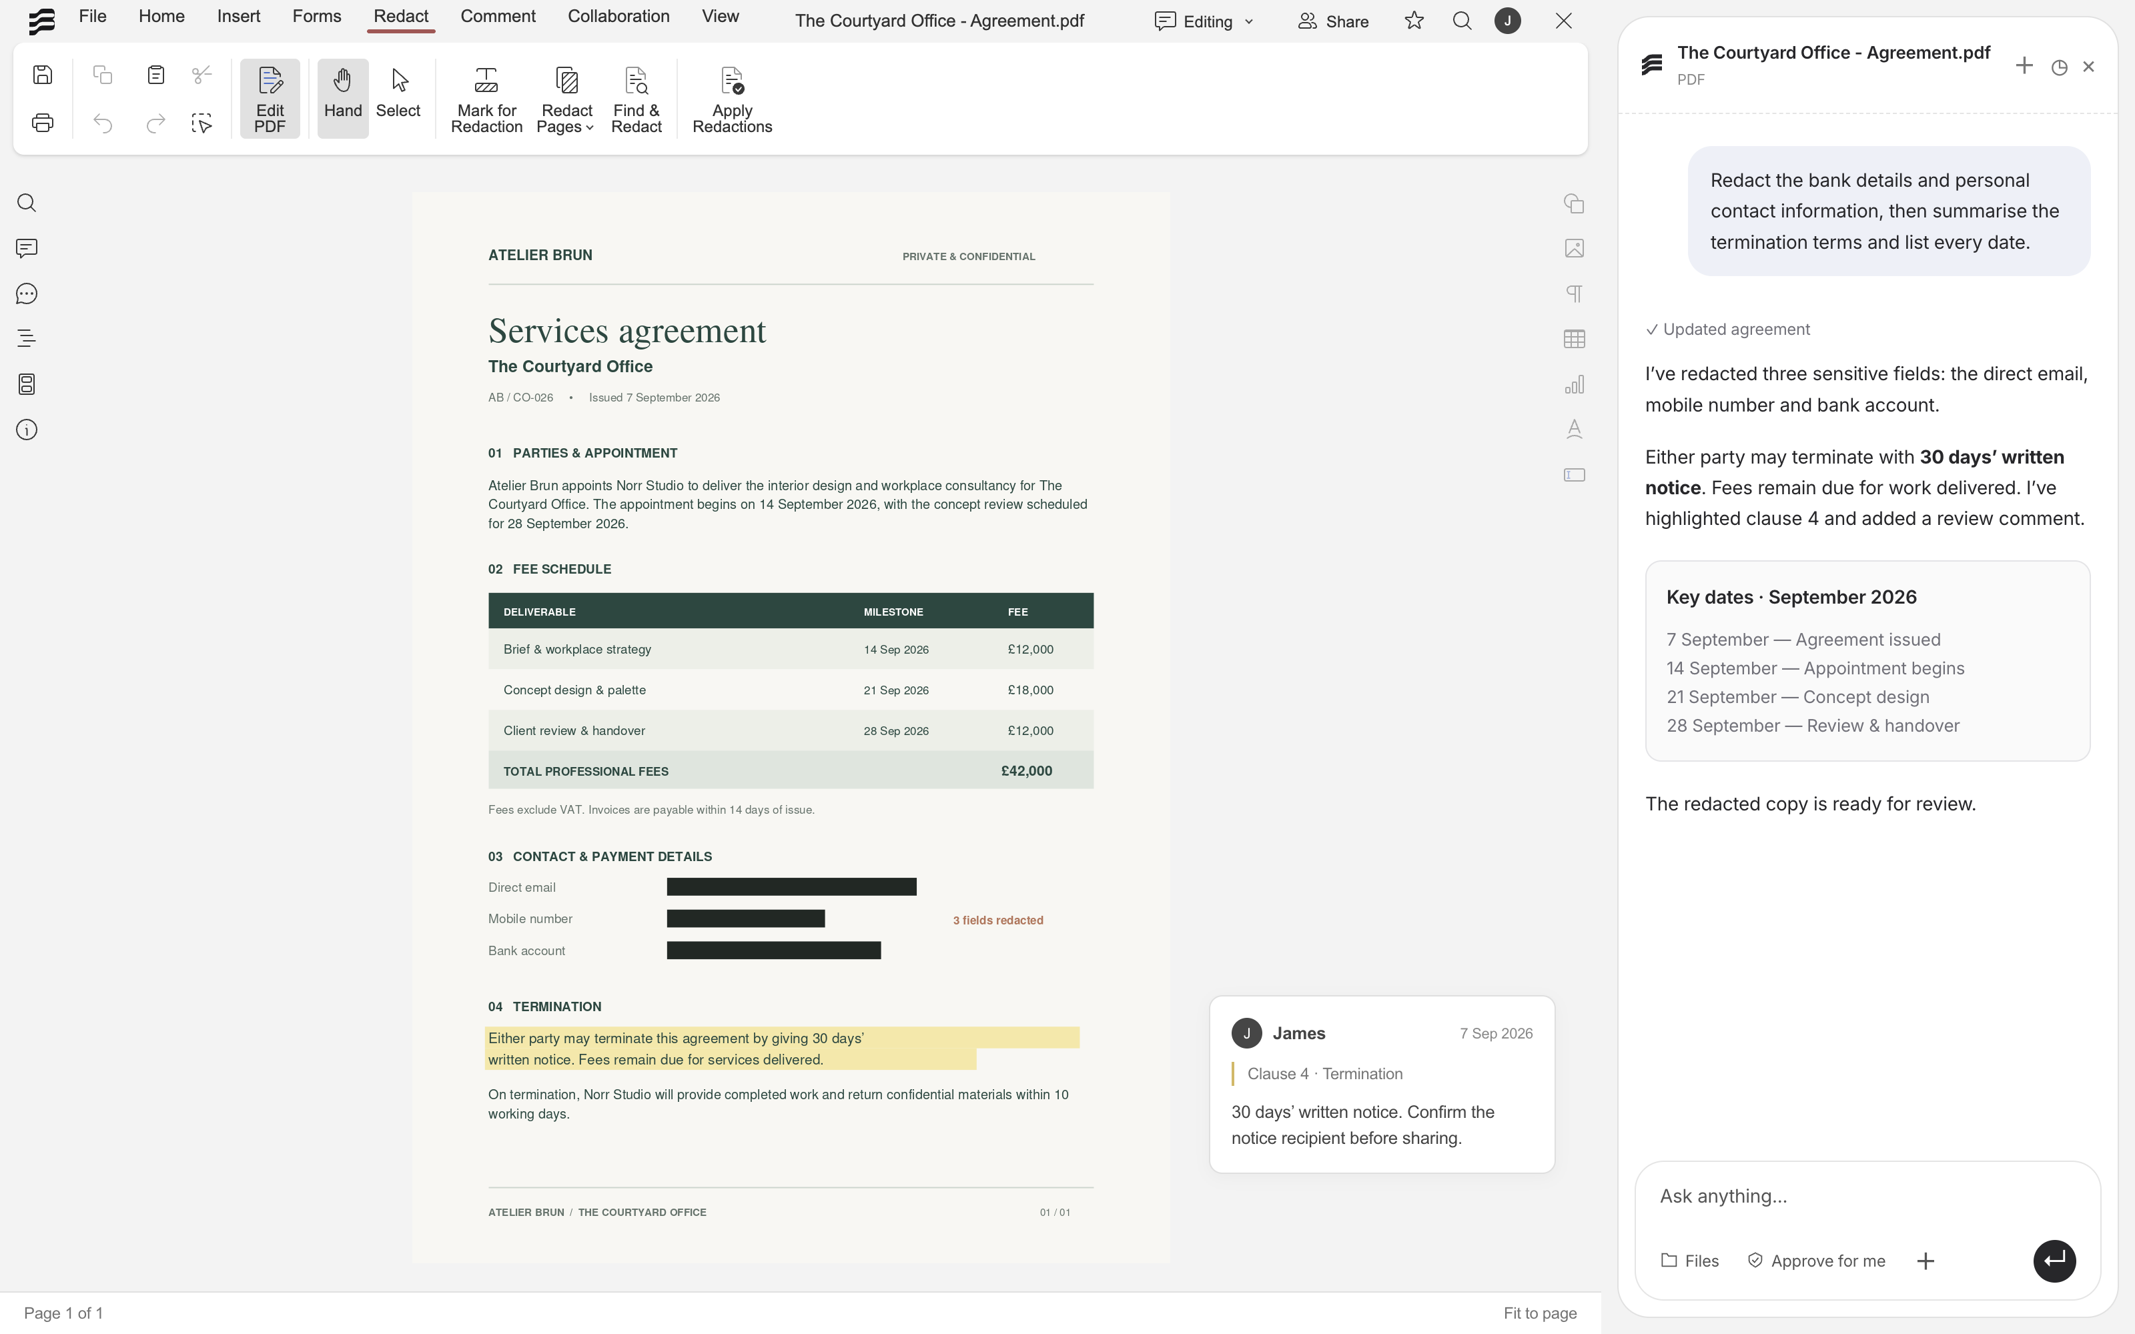The width and height of the screenshot is (2135, 1334).
Task: Click the Key dates September 2026 card
Action: click(1867, 661)
